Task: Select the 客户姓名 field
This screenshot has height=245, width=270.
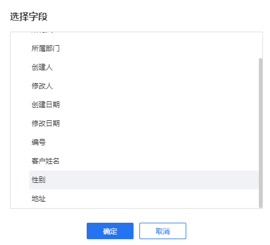Action: [144, 161]
